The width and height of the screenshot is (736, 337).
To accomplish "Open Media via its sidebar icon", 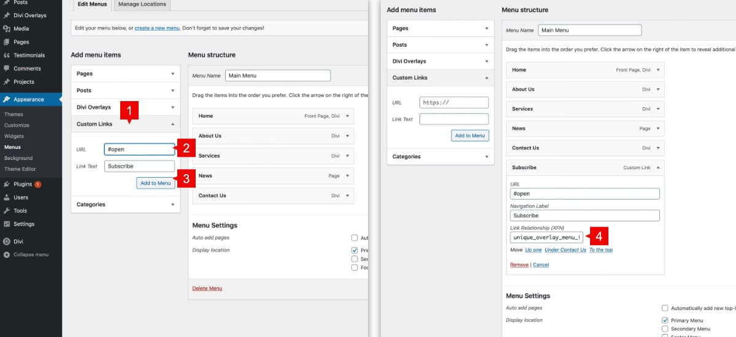I will coord(7,29).
